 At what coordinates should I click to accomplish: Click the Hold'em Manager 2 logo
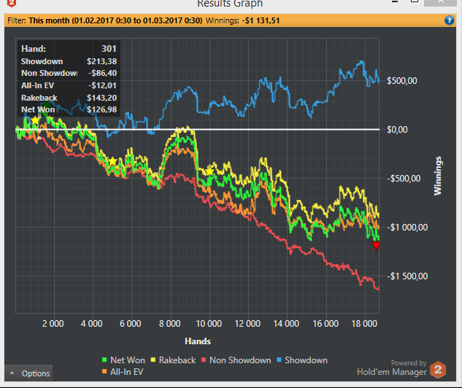pos(438,370)
